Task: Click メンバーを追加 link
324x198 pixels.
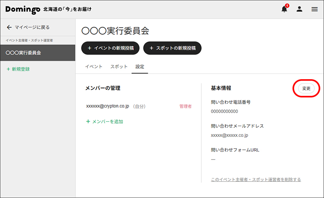Action: pos(107,122)
